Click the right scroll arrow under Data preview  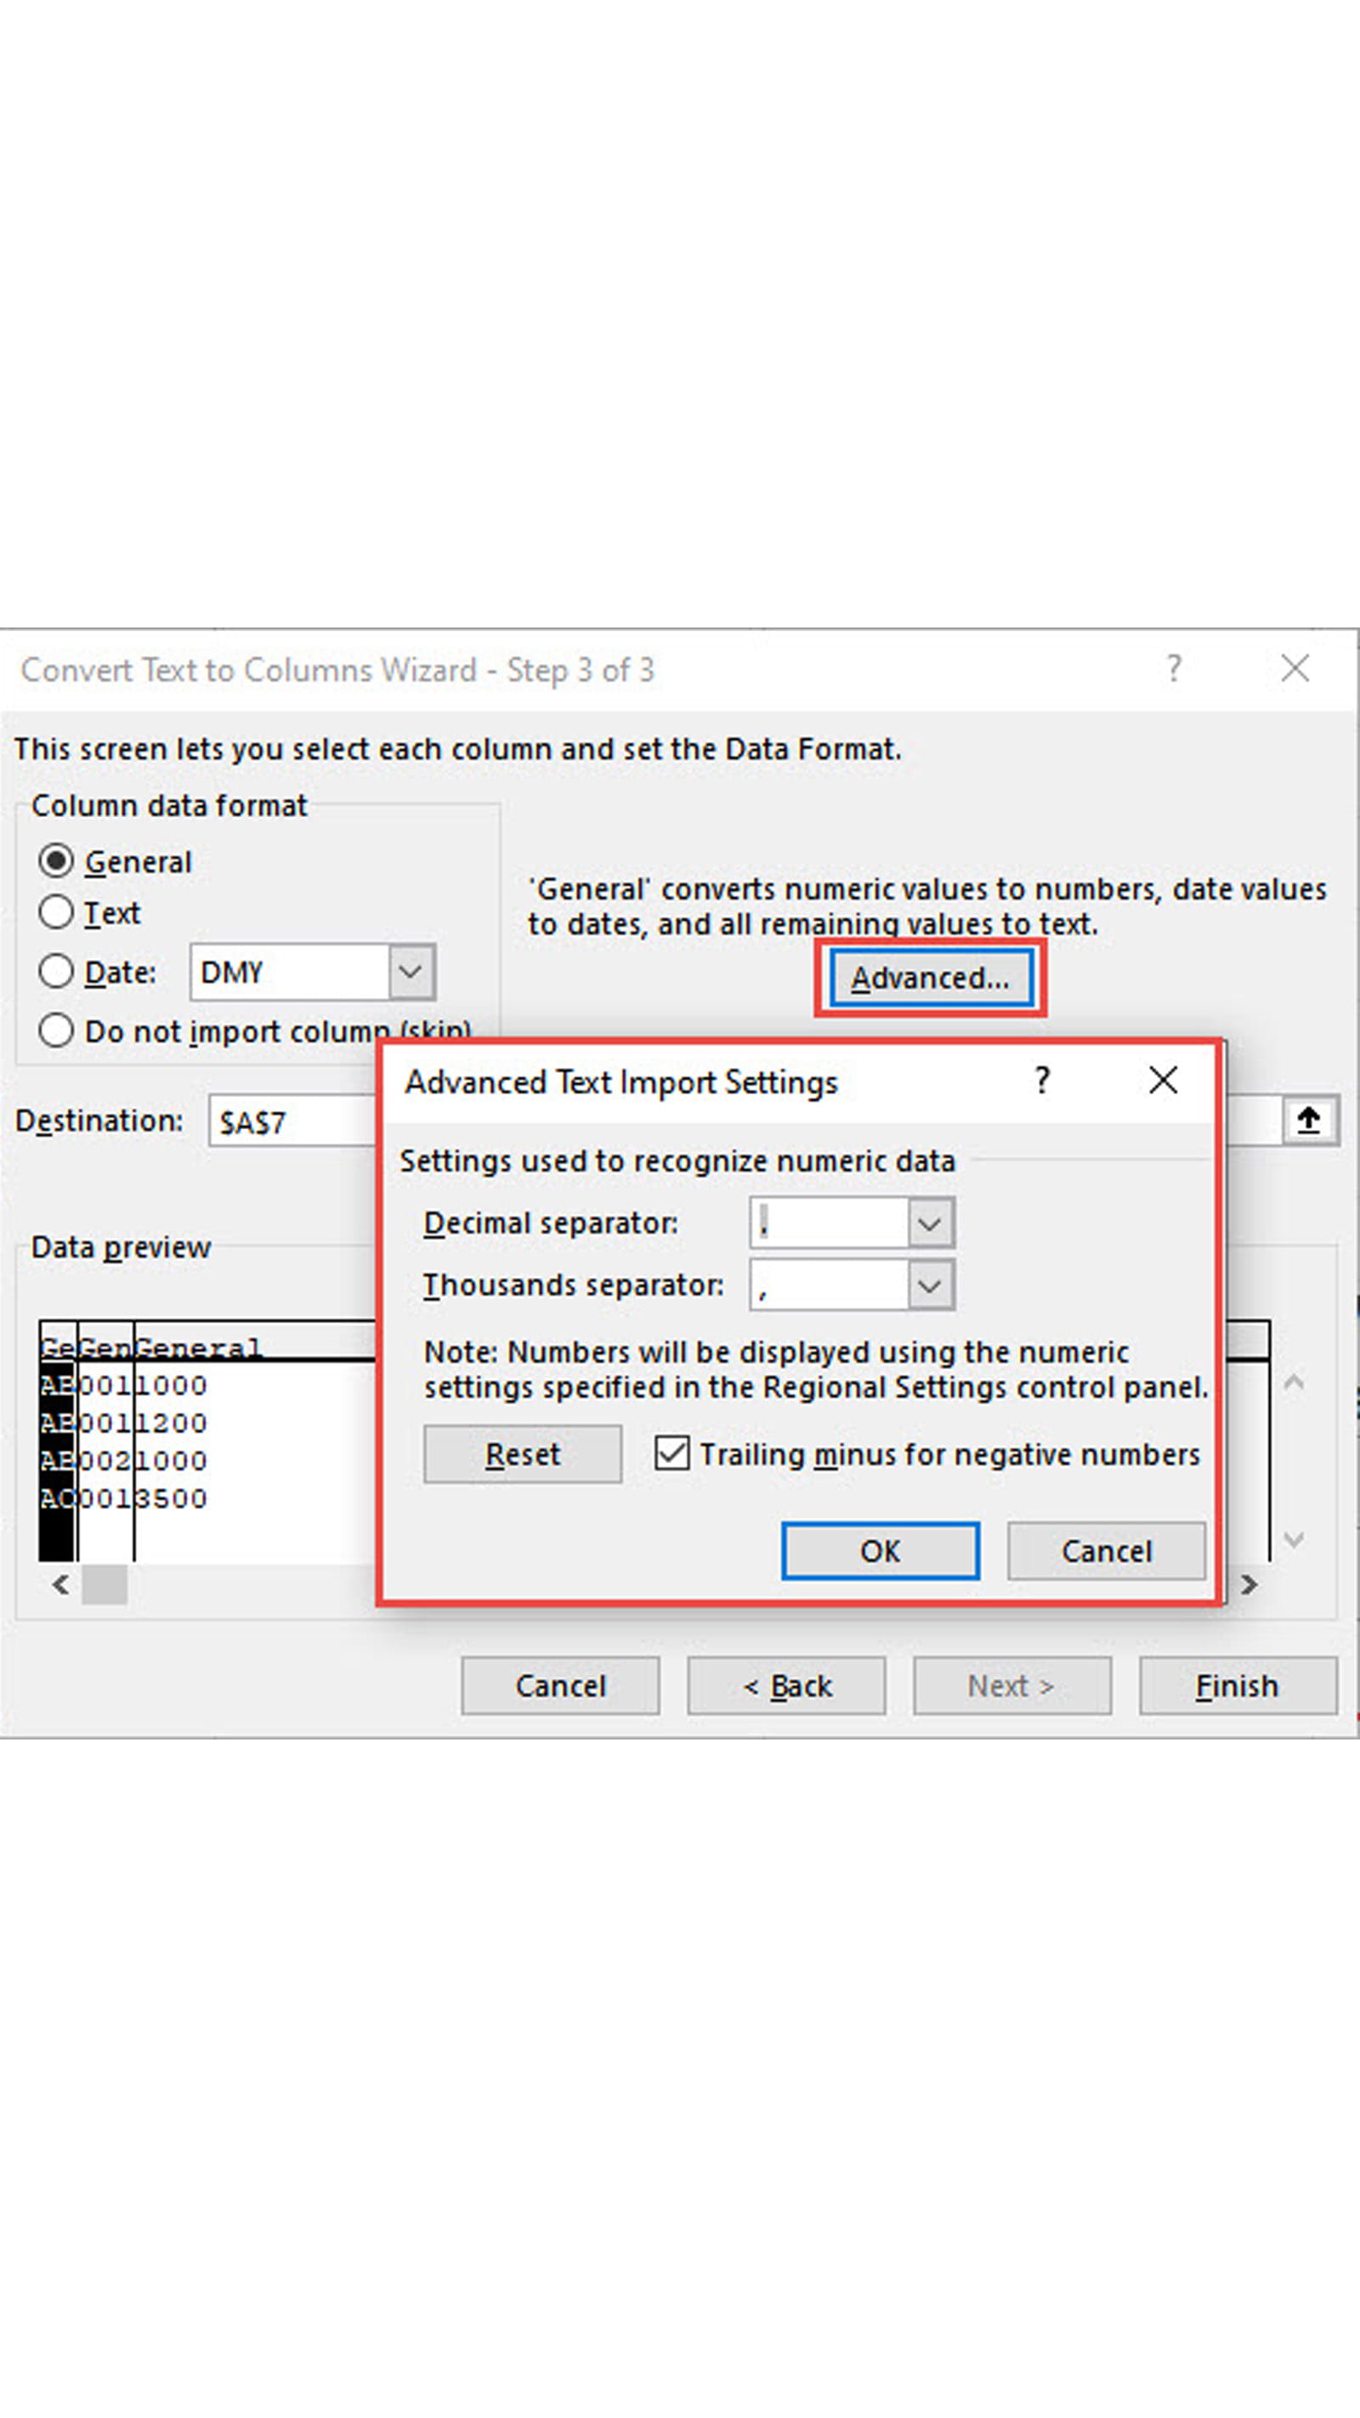tap(1249, 1585)
